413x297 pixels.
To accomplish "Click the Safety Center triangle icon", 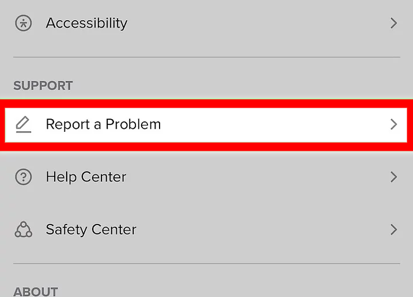I will pos(23,230).
